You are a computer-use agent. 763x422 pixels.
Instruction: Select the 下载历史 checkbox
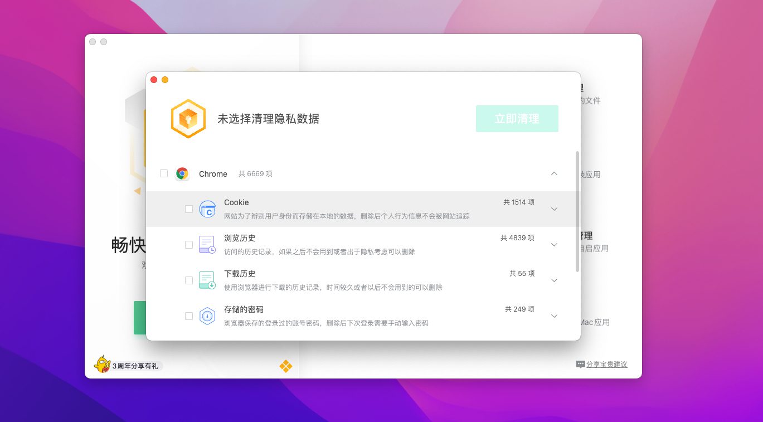tap(189, 280)
